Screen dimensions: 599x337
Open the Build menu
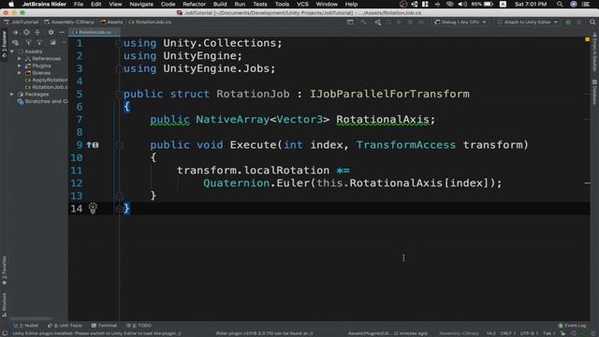[220, 4]
